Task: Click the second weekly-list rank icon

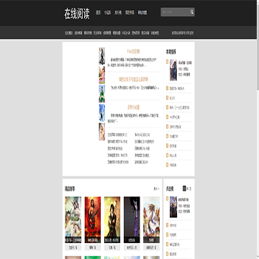Action: point(167,88)
